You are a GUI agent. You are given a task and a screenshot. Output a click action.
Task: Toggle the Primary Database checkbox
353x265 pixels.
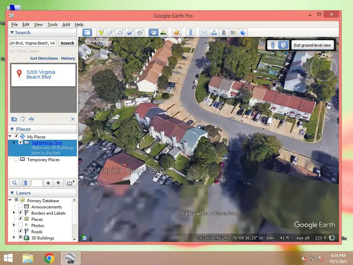tap(16, 200)
